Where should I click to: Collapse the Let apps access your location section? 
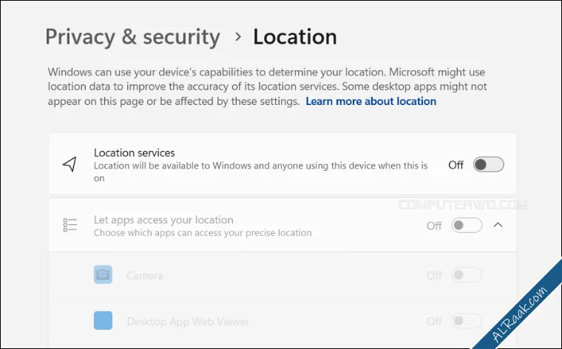click(x=498, y=225)
